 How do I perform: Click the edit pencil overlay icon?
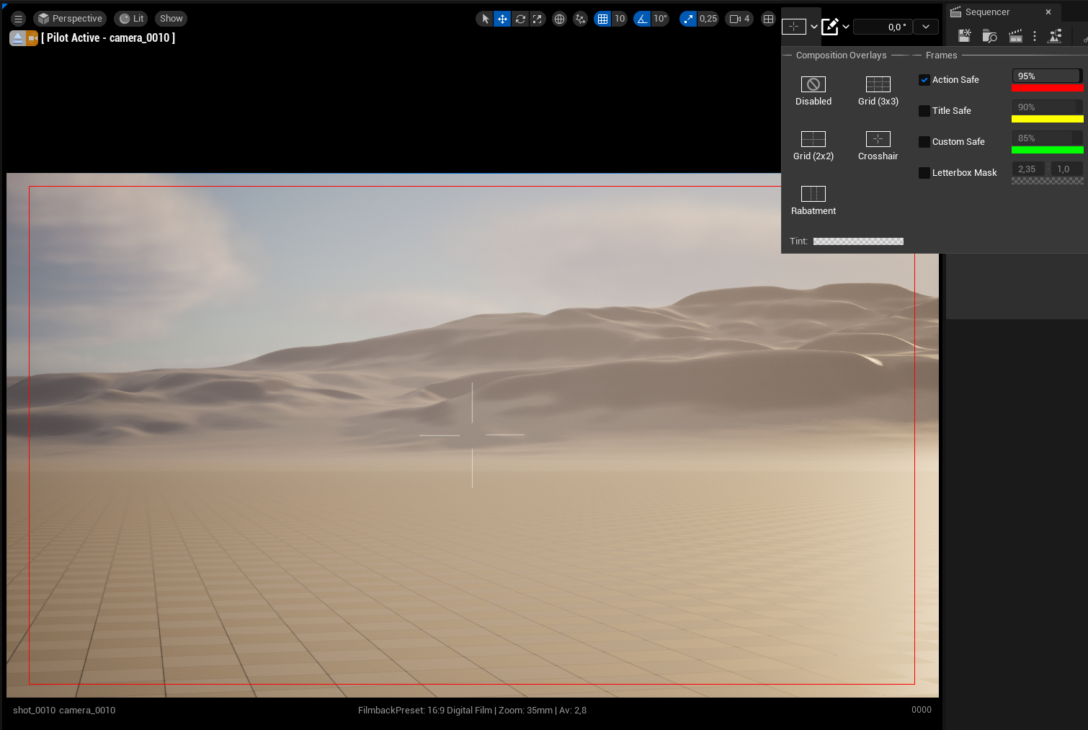click(830, 27)
